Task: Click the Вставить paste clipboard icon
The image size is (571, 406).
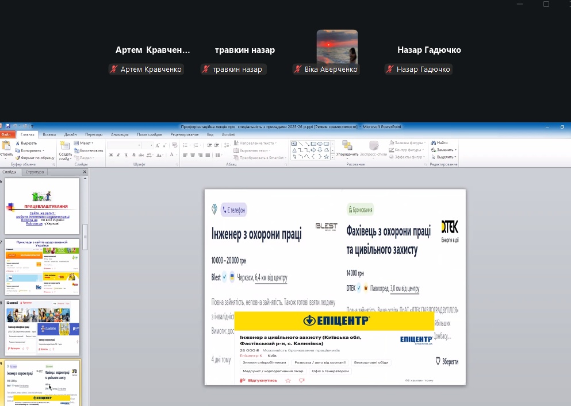Action: [6, 145]
